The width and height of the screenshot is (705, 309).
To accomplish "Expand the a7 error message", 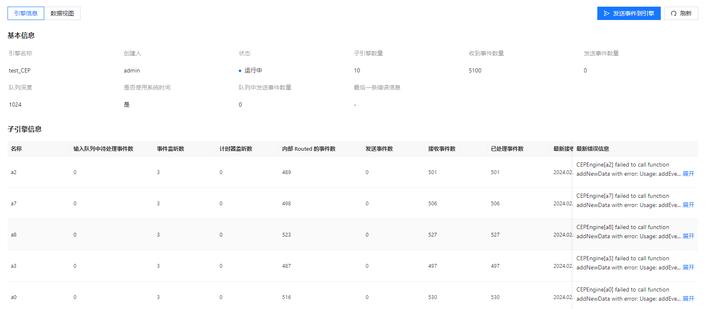I will click(688, 205).
